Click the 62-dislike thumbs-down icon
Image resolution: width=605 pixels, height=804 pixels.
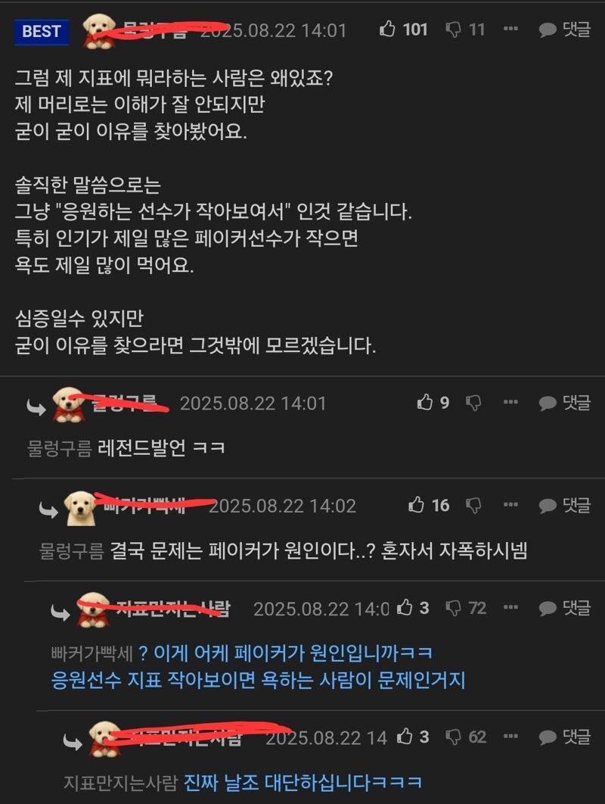pyautogui.click(x=453, y=737)
